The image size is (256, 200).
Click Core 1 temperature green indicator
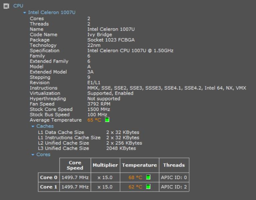tap(148, 186)
